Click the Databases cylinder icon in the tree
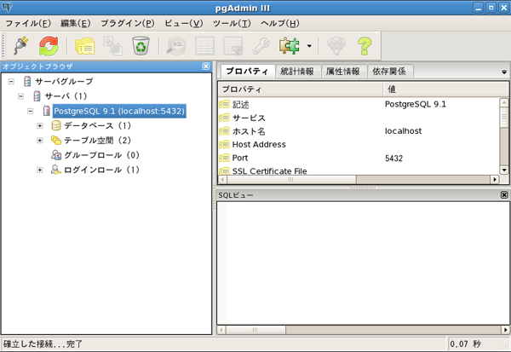The height and width of the screenshot is (352, 511). [56, 125]
